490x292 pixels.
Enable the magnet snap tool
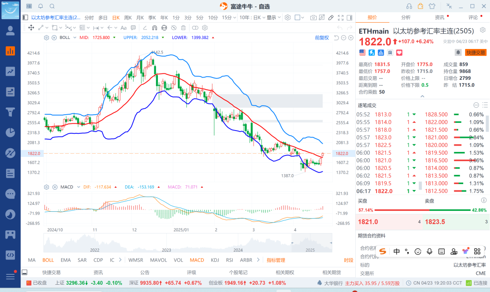pyautogui.click(x=154, y=28)
